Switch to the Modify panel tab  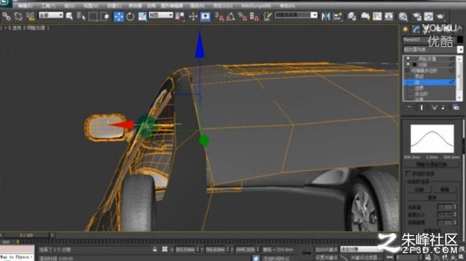coord(416,29)
